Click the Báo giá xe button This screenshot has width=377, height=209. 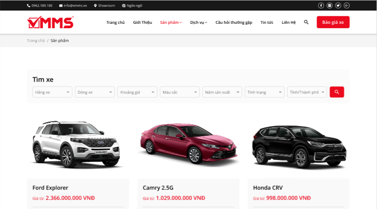[333, 22]
